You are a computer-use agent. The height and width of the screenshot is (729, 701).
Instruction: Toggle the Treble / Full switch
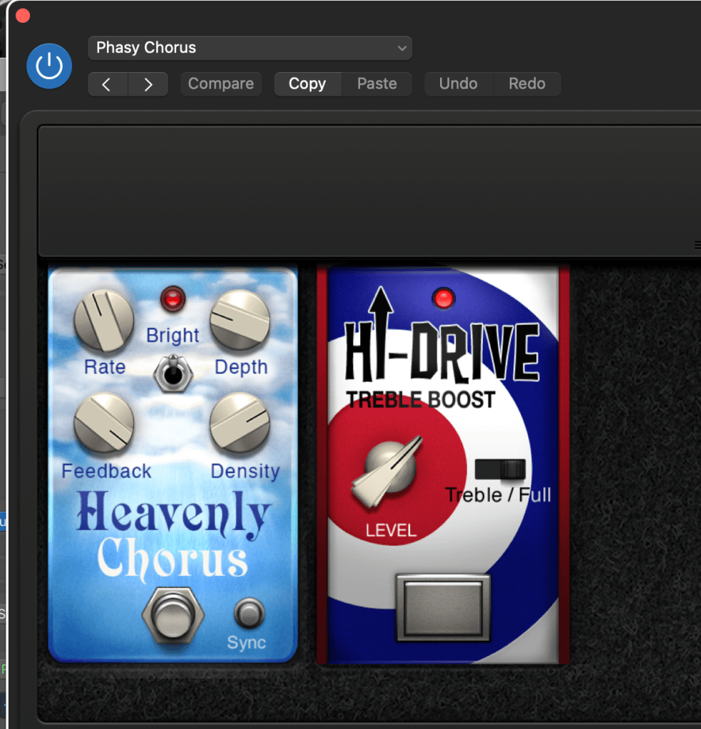(501, 469)
